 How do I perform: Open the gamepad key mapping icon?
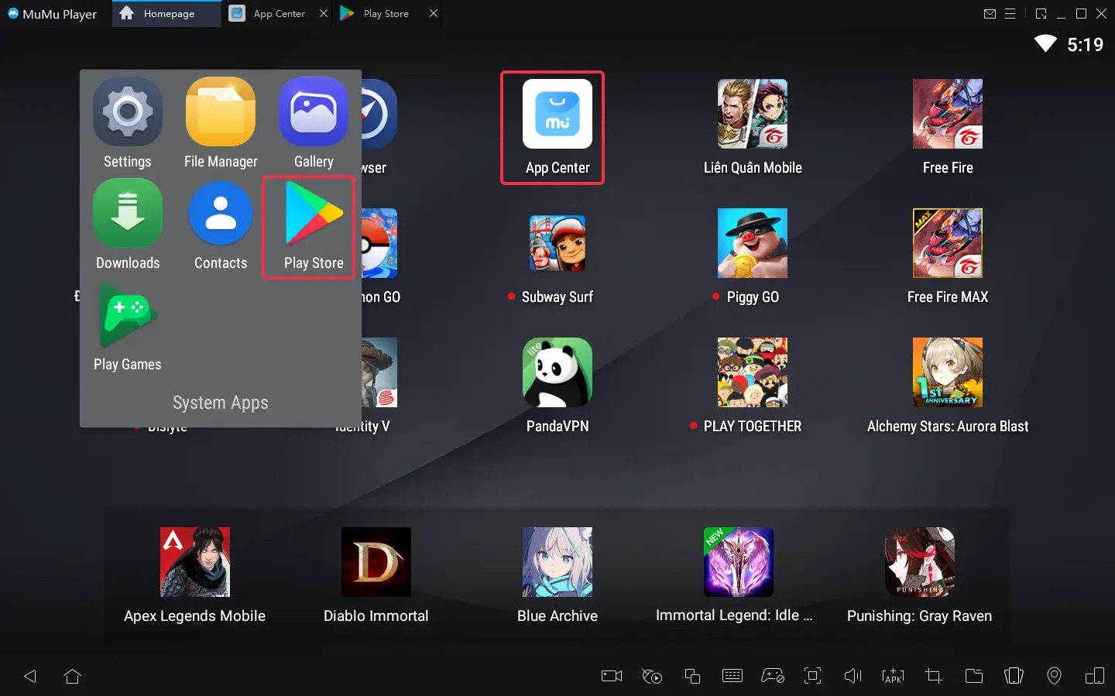click(x=773, y=676)
